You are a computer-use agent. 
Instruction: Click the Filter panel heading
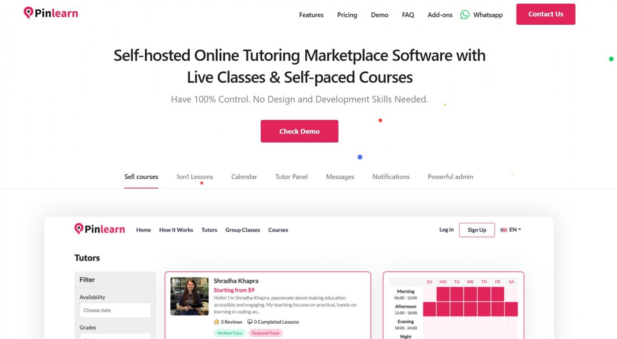[x=87, y=280]
